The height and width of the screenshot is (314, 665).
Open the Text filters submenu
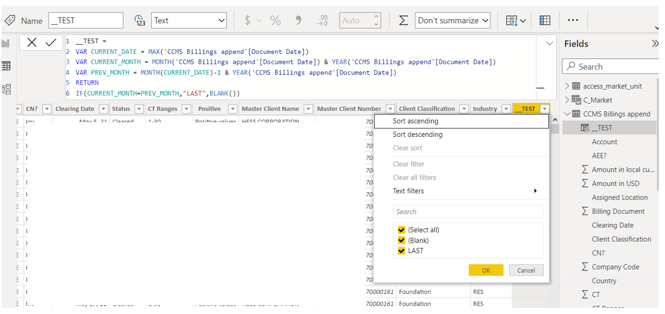point(461,191)
